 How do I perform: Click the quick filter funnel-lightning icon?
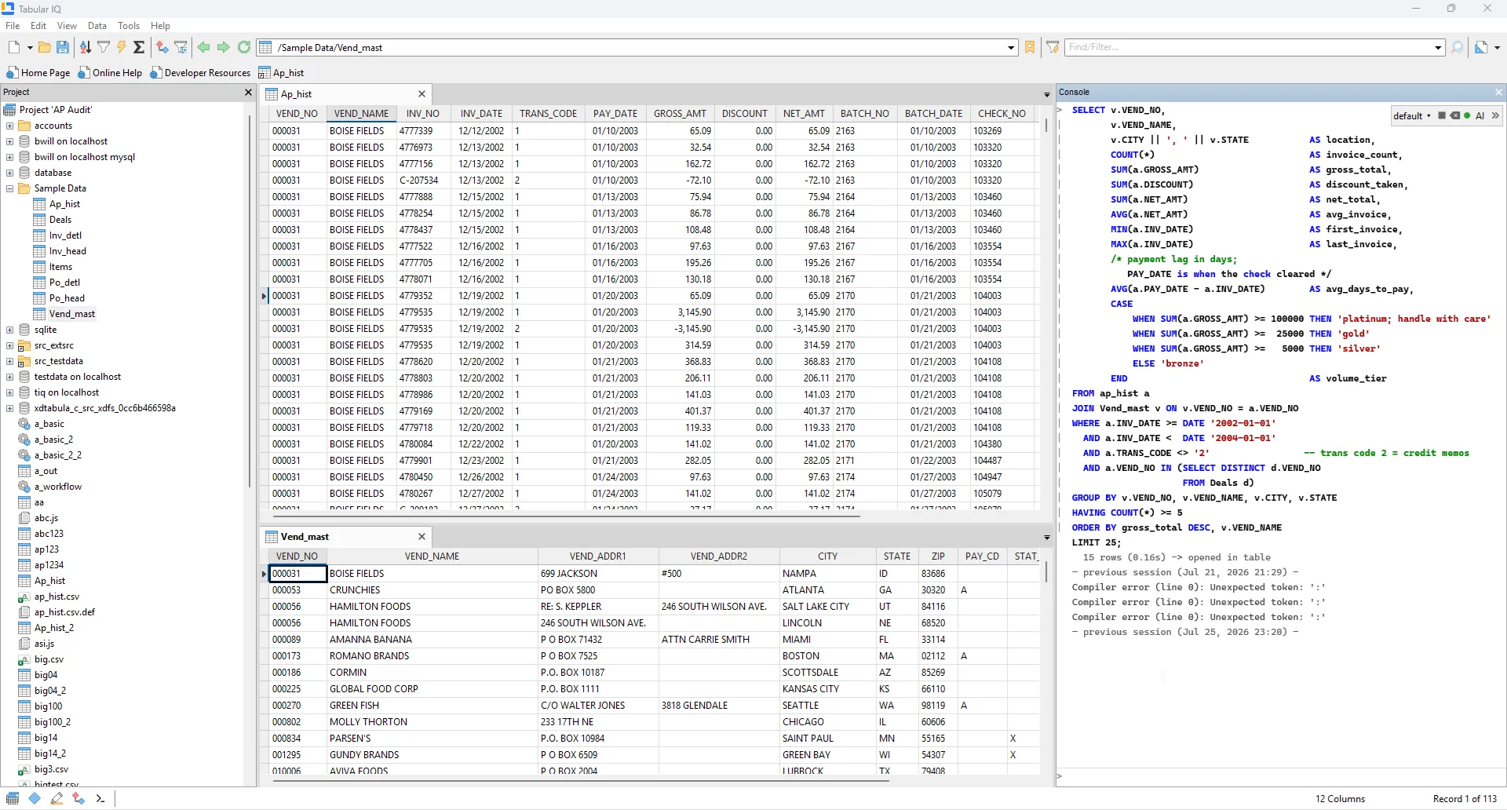1053,47
